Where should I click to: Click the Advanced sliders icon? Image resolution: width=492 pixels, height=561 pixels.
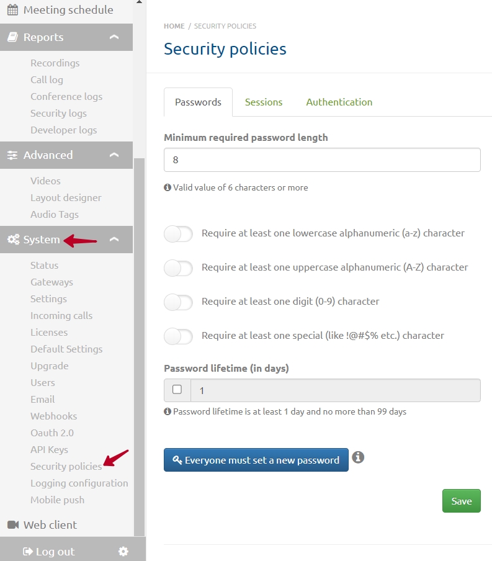click(12, 155)
